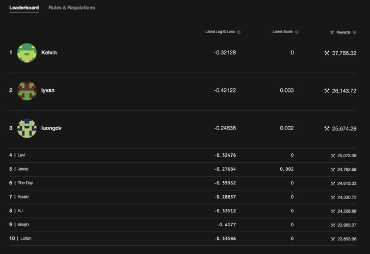Select The Day leaderboard entry

pos(183,183)
